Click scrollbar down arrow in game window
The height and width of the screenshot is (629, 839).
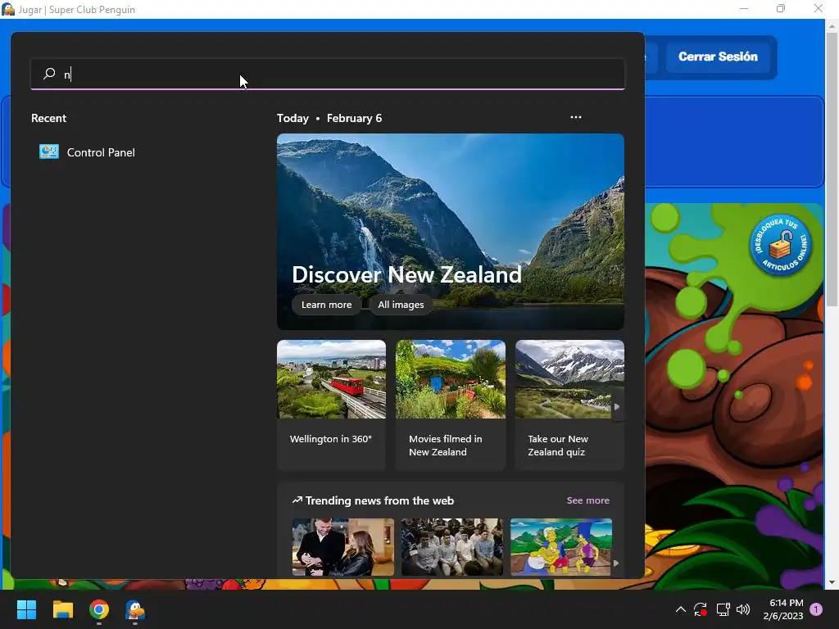(832, 582)
